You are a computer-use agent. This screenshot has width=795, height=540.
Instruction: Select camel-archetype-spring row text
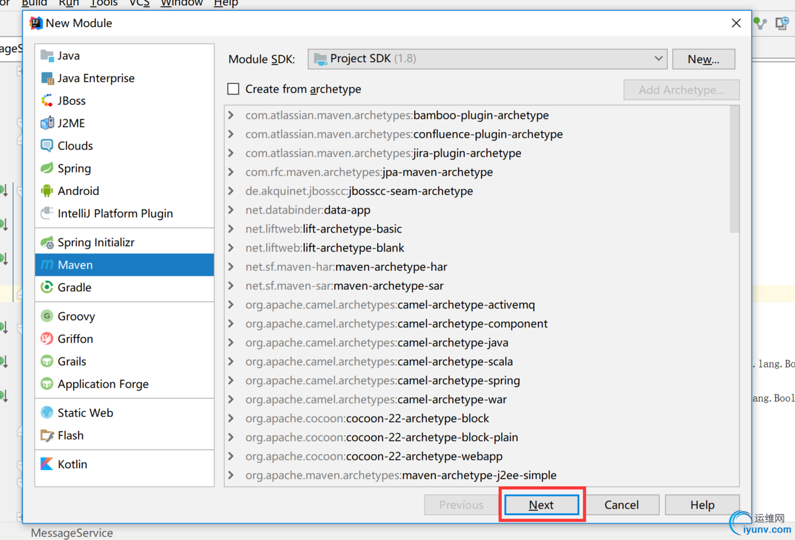(383, 380)
